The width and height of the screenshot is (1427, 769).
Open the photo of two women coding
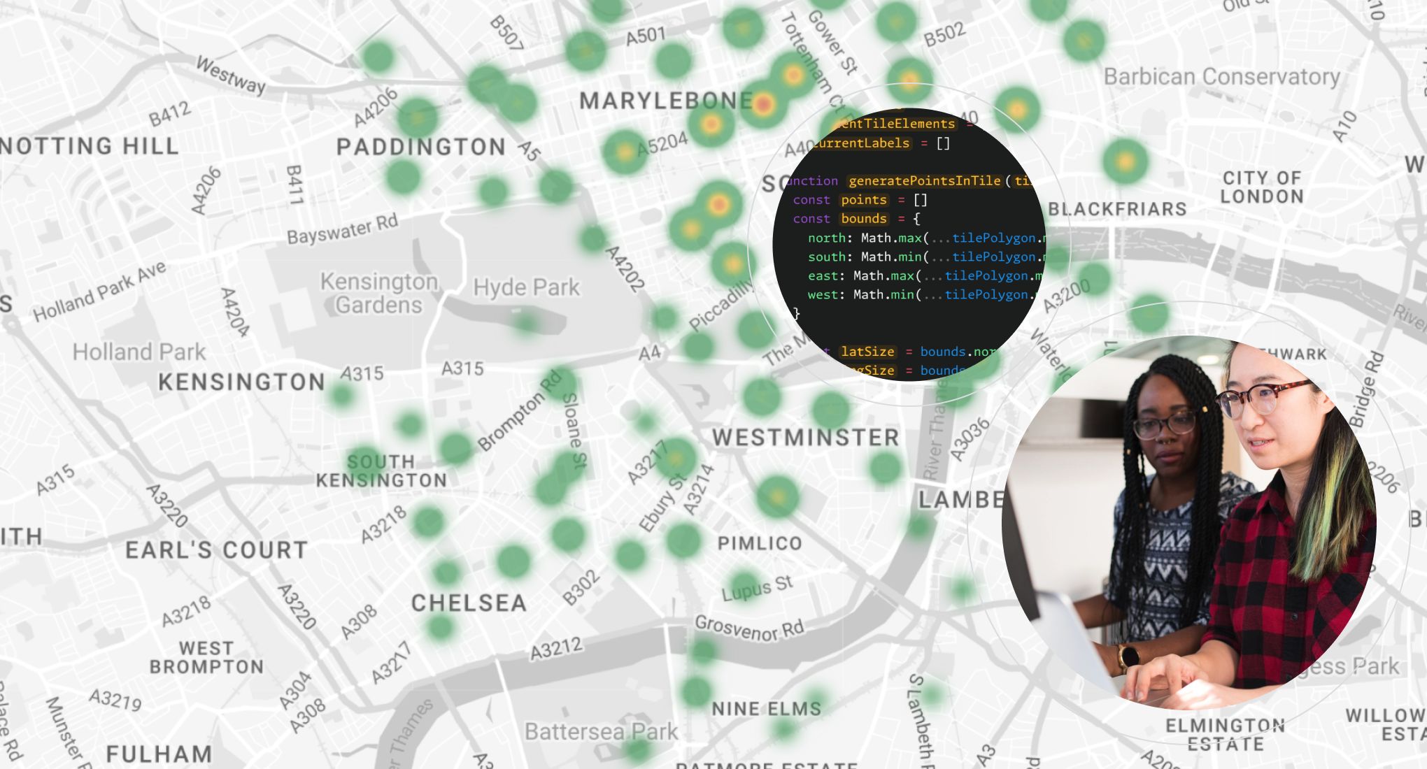[x=1189, y=522]
